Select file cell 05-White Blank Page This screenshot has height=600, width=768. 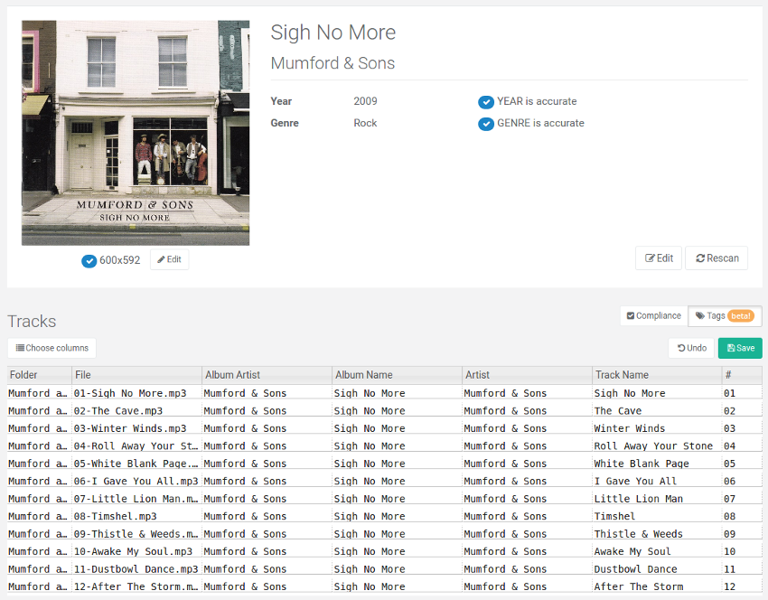click(x=136, y=464)
